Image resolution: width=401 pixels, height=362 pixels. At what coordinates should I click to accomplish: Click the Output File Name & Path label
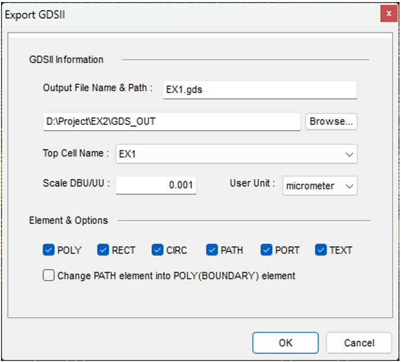98,88
